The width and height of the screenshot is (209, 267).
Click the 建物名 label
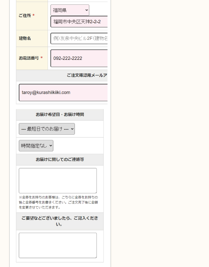click(25, 38)
